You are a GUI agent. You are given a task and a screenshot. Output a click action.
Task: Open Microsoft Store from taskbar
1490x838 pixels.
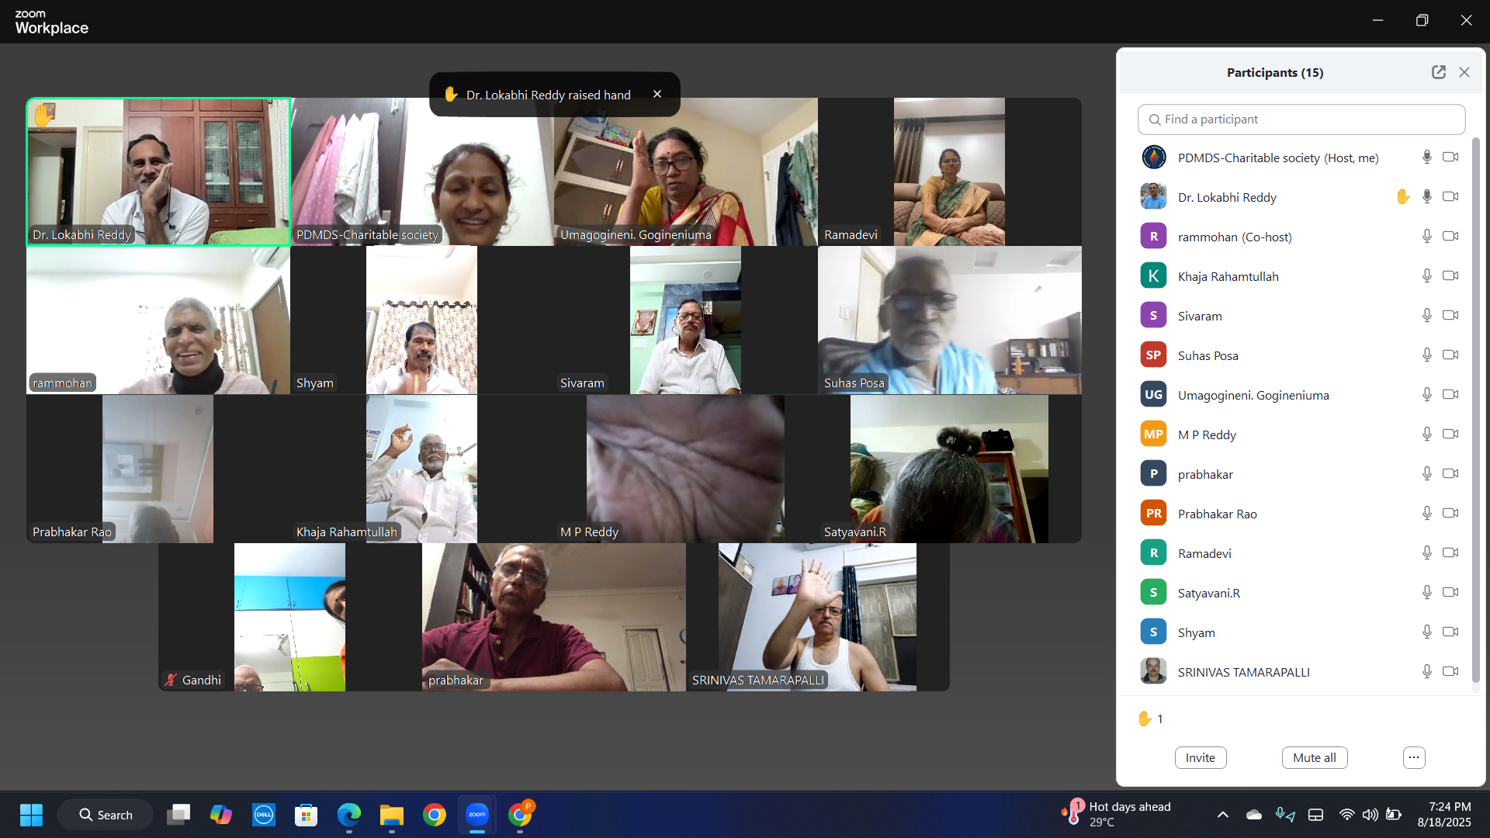(x=307, y=815)
